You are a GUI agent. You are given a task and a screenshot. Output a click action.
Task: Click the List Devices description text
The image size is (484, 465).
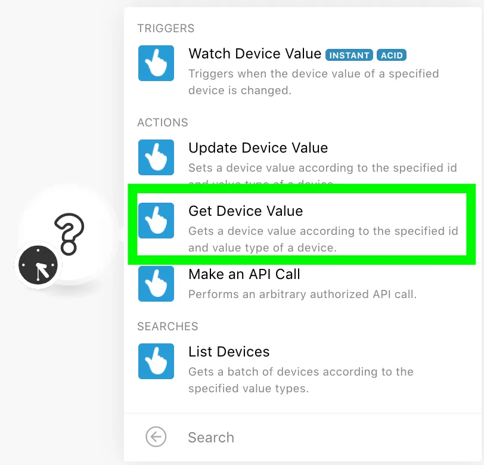pyautogui.click(x=301, y=380)
